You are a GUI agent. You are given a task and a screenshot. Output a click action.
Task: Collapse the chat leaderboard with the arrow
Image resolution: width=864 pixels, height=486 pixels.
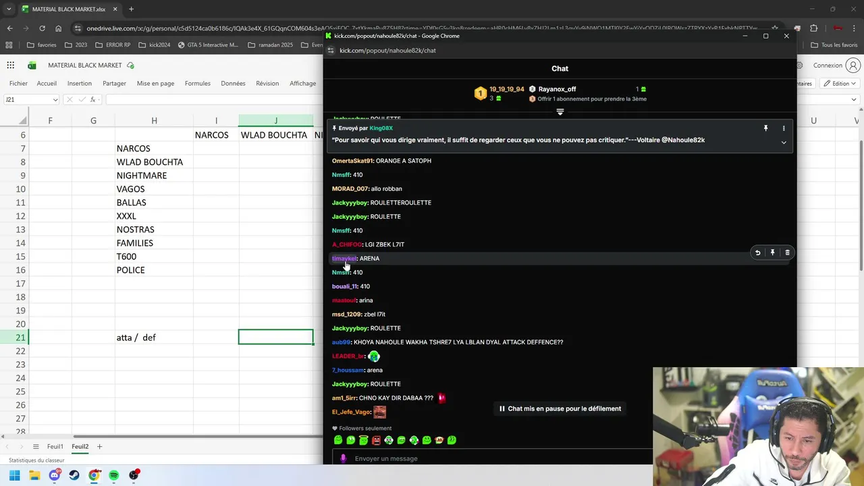click(560, 112)
